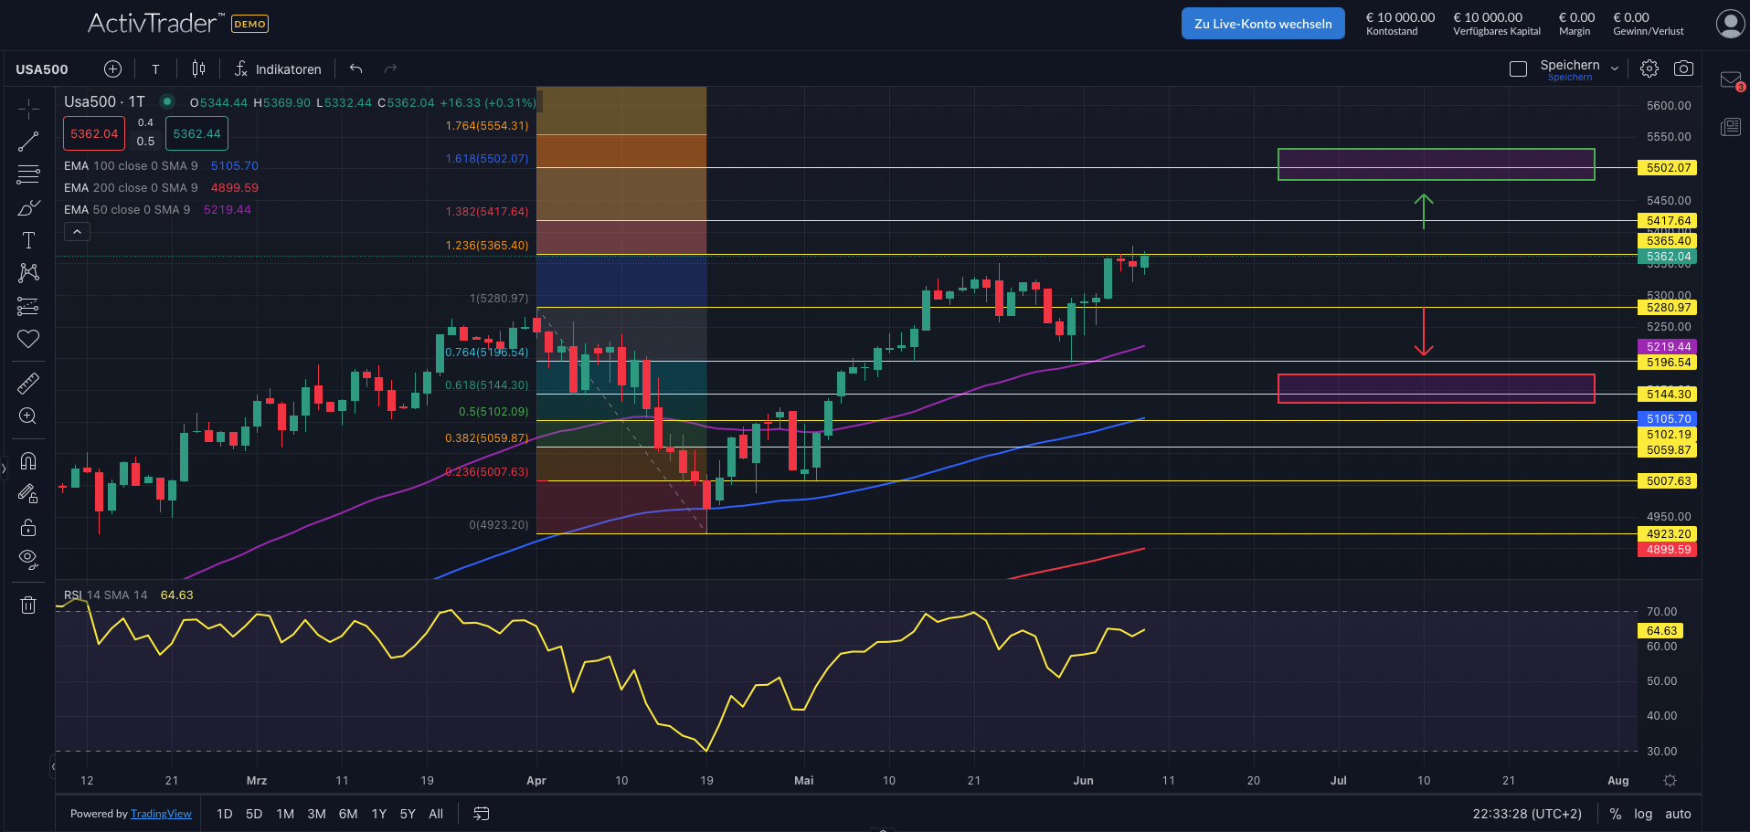Viewport: 1750px width, 832px height.
Task: Click the Zu Live-Konto wechseln button
Action: [1262, 23]
